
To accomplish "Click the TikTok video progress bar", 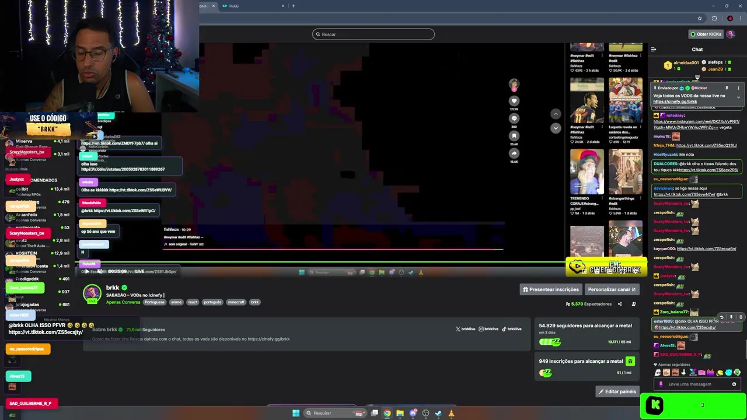I will (333, 249).
